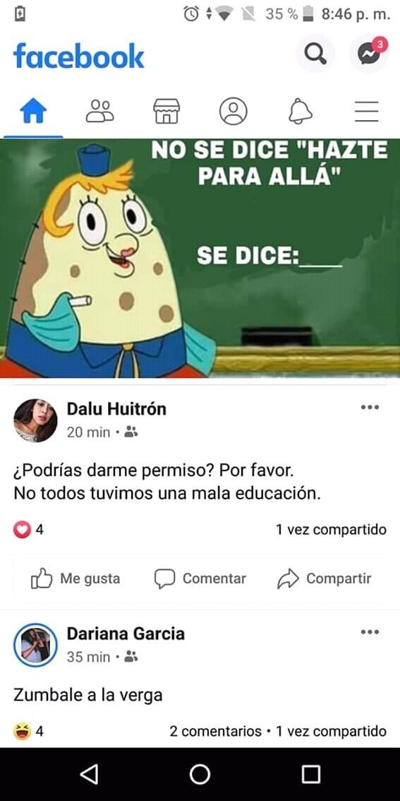Select the Home feed tab
400x801 pixels.
point(33,112)
